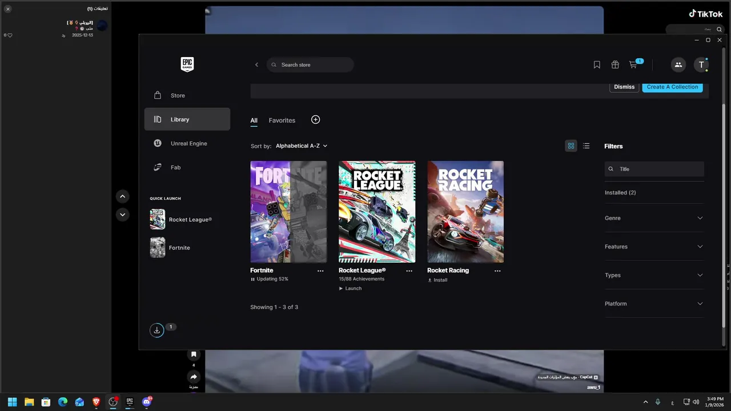Open the Rocket Racing cover thumbnail
The image size is (731, 411).
[x=465, y=212]
